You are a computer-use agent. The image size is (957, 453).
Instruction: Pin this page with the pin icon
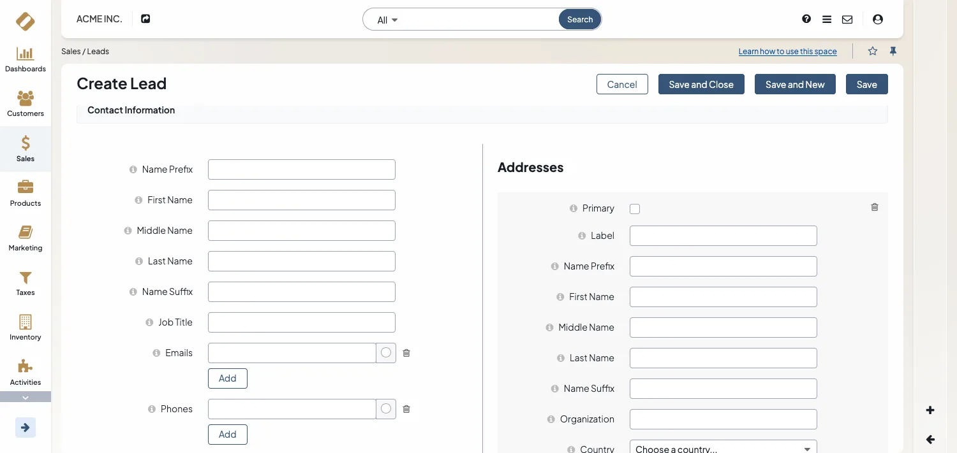click(x=893, y=51)
